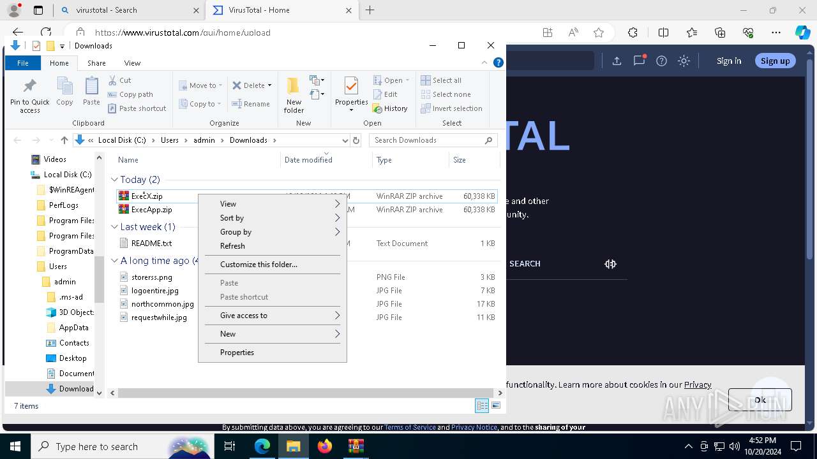This screenshot has height=459, width=817.
Task: Click the Up one level arrow
Action: [x=64, y=140]
